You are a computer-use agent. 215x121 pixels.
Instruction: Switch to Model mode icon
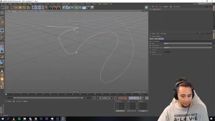(2, 18)
